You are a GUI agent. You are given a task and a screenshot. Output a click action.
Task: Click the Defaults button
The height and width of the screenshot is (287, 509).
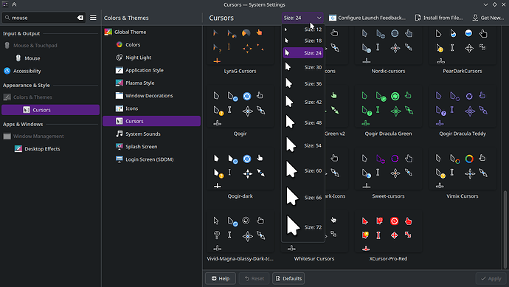(x=288, y=278)
